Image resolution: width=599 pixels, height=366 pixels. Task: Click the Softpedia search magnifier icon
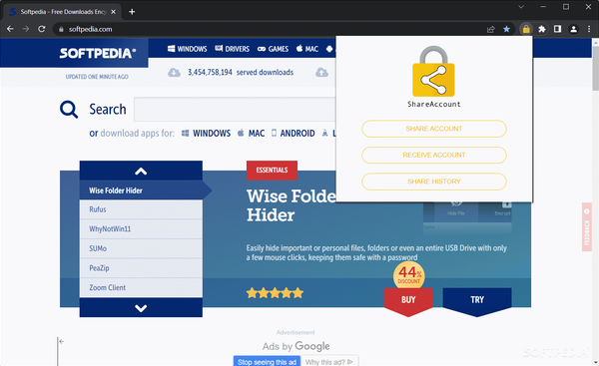[69, 110]
